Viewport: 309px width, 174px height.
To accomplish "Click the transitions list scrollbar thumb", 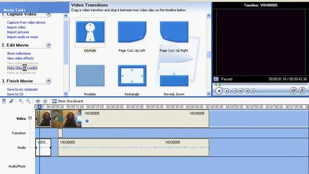I will coord(209,55).
